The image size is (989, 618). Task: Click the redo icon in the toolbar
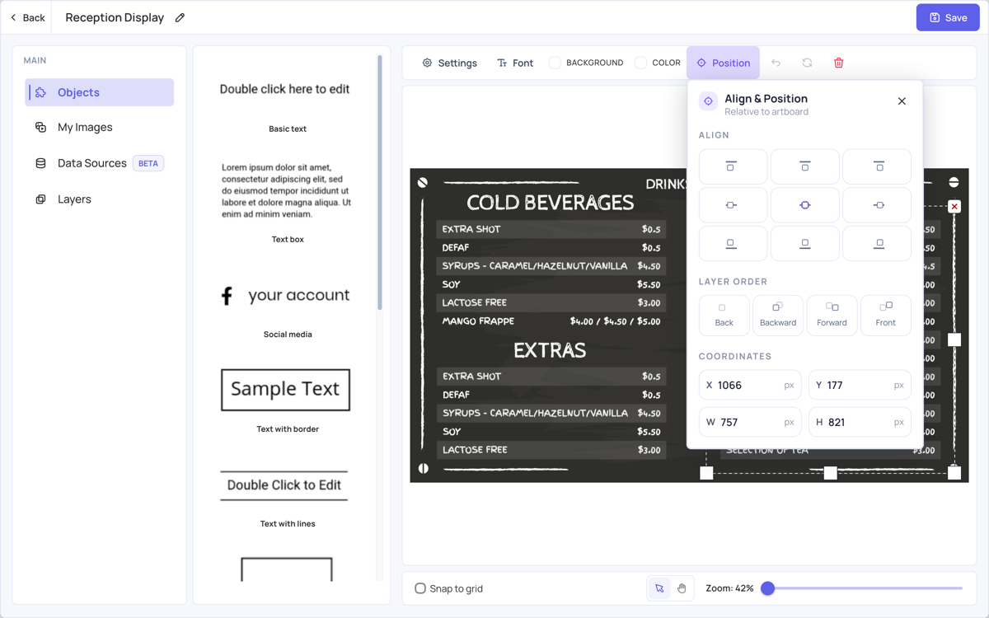pos(807,63)
